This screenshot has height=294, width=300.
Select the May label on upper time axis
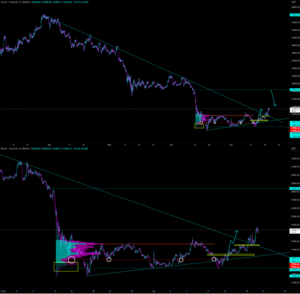click(109, 145)
